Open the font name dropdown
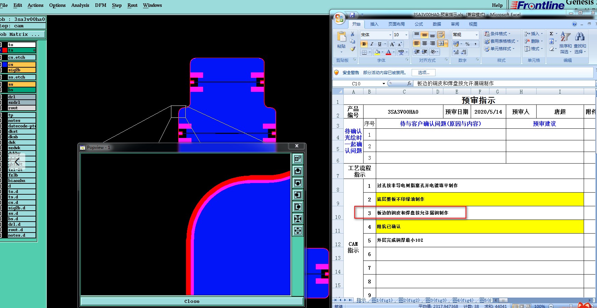597x308 pixels. coord(390,35)
